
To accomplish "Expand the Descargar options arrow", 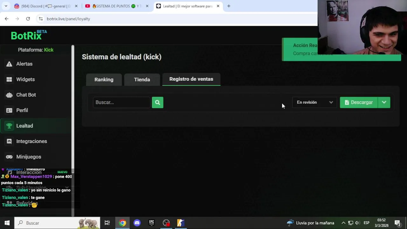I will [384, 102].
